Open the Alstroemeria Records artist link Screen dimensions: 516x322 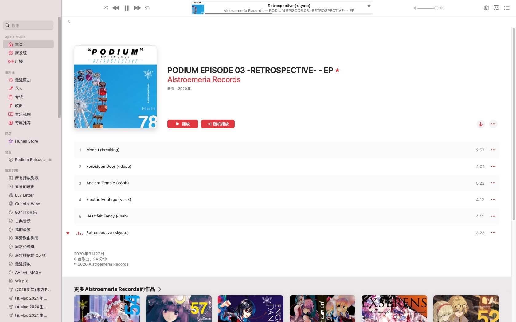(204, 80)
